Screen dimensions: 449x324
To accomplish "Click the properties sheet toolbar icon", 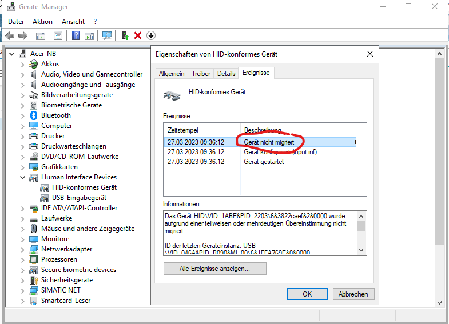I will click(x=58, y=35).
